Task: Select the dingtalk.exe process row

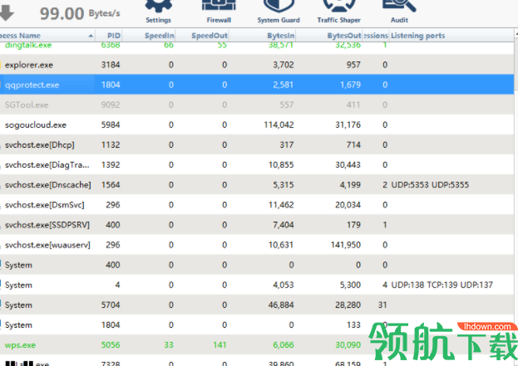Action: tap(257, 46)
